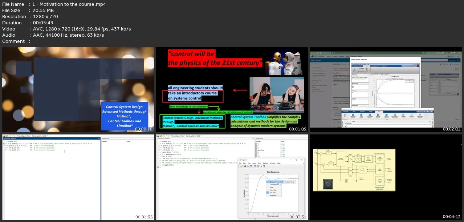Click print icon in Figure 1 toolbar

tap(248, 166)
